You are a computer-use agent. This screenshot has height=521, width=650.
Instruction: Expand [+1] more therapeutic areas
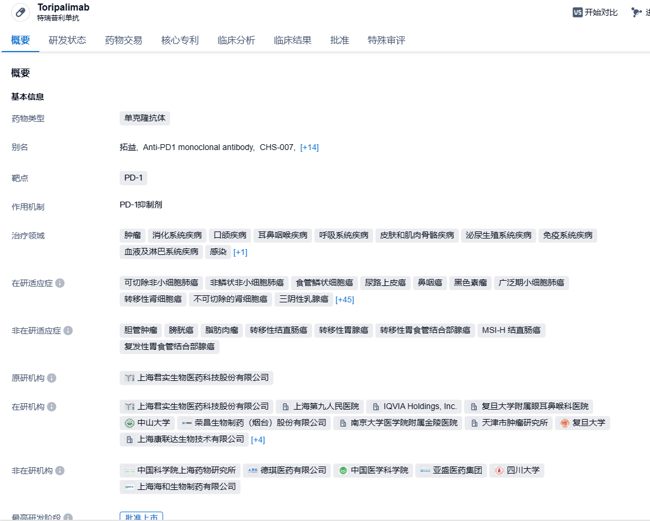click(240, 252)
